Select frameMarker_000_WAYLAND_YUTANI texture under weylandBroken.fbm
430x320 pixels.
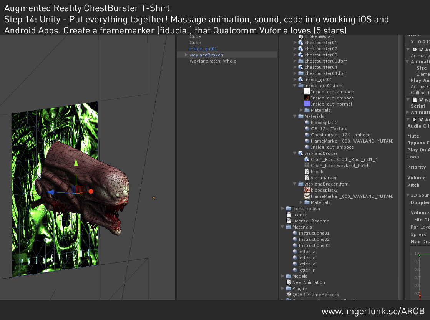click(x=352, y=196)
